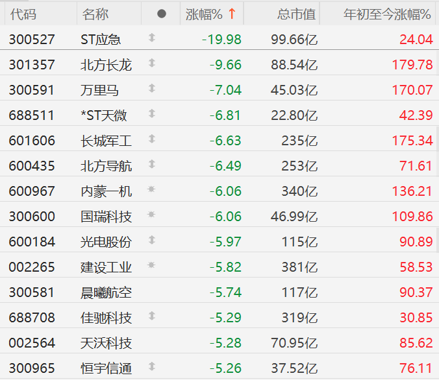The width and height of the screenshot is (439, 380).
Task: Select stock code 600967
Action: pos(32,191)
